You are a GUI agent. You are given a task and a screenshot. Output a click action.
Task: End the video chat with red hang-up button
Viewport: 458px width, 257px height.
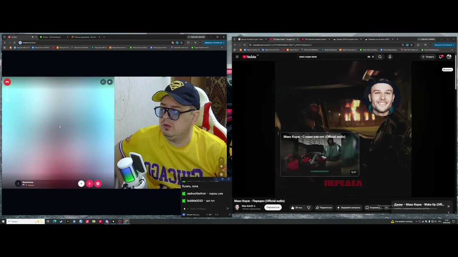pos(7,82)
